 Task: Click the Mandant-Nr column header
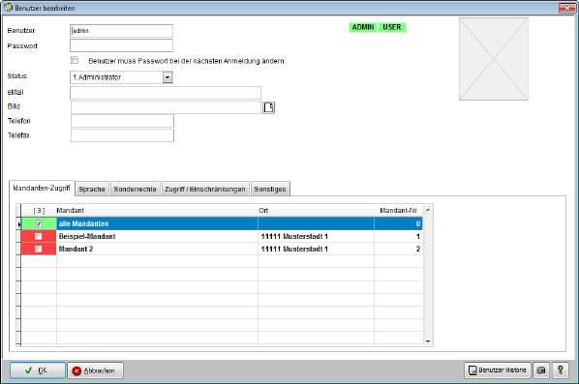398,210
